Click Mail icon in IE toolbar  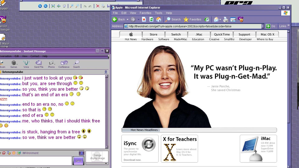coord(216,19)
